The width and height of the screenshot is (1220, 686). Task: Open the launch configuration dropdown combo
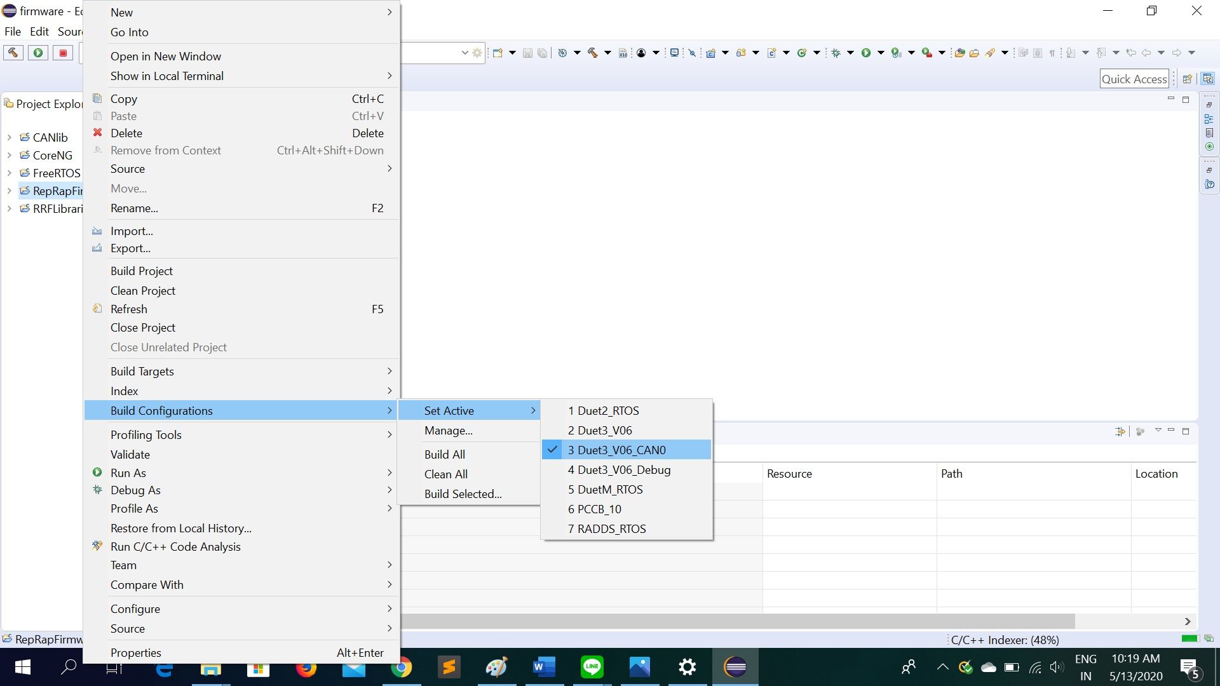click(464, 53)
